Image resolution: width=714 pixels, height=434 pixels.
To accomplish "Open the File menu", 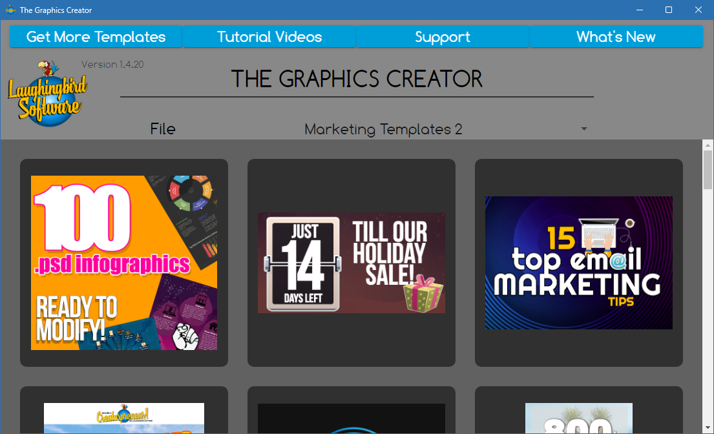I will pyautogui.click(x=162, y=129).
